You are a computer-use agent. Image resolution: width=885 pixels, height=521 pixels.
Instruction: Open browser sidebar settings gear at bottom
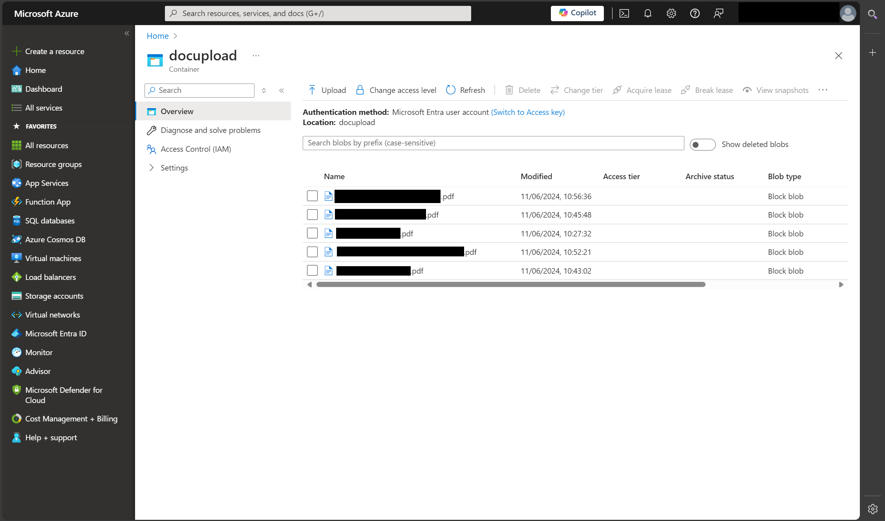[x=872, y=509]
